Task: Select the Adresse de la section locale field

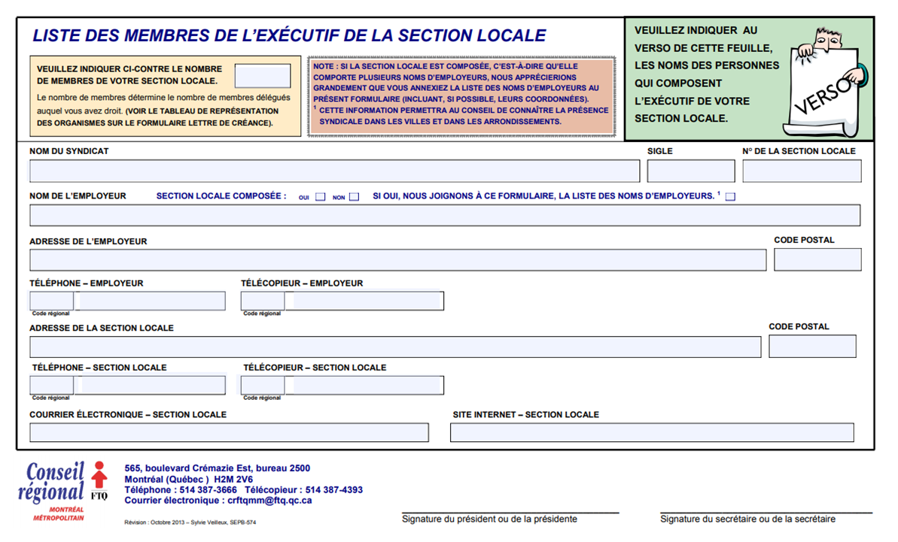Action: pyautogui.click(x=394, y=347)
